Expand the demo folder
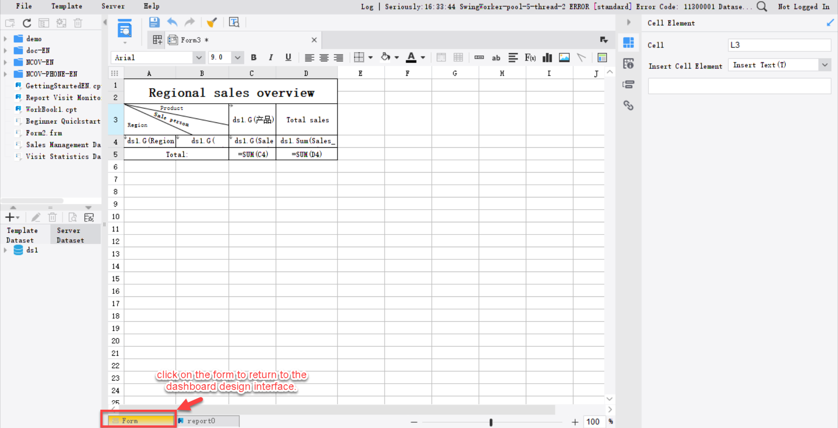The width and height of the screenshot is (838, 428). click(x=5, y=39)
